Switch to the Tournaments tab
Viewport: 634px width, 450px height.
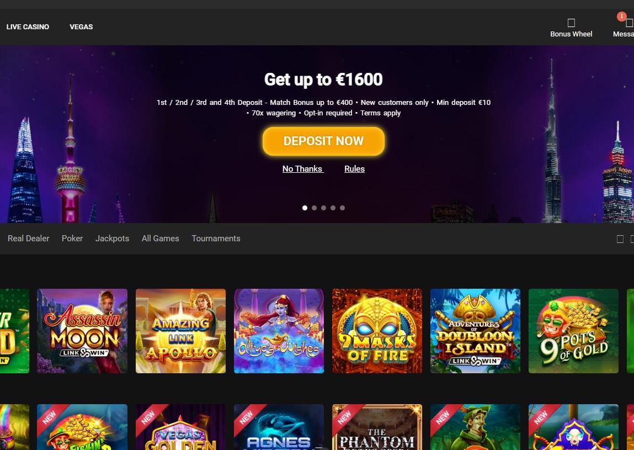216,239
